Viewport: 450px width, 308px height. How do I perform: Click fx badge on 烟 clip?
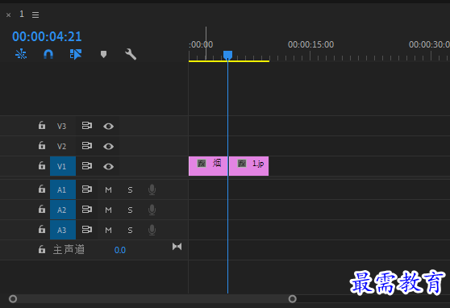202,164
